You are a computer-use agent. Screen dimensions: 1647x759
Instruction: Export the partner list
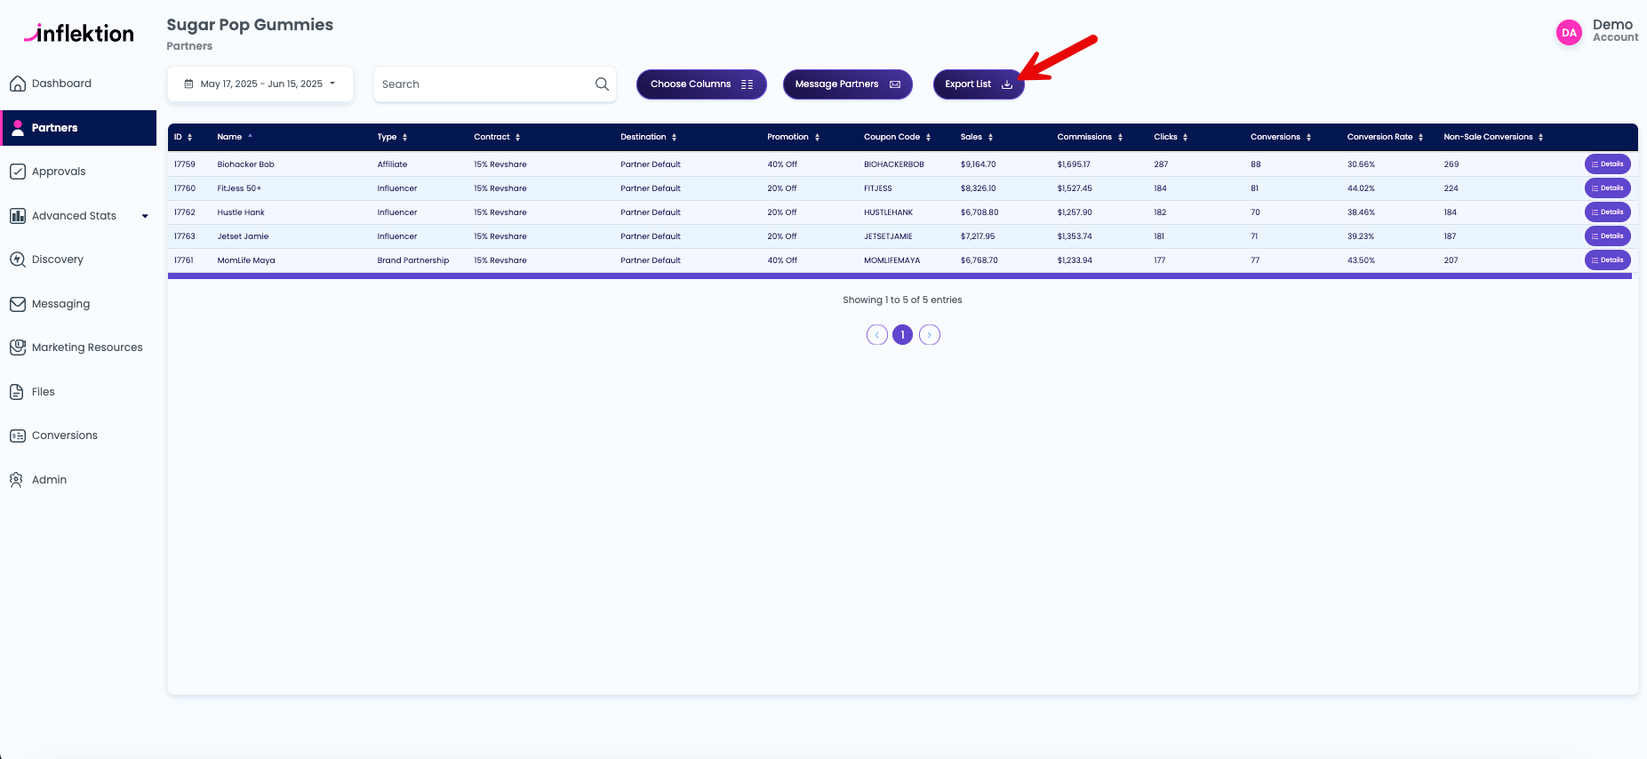(978, 84)
